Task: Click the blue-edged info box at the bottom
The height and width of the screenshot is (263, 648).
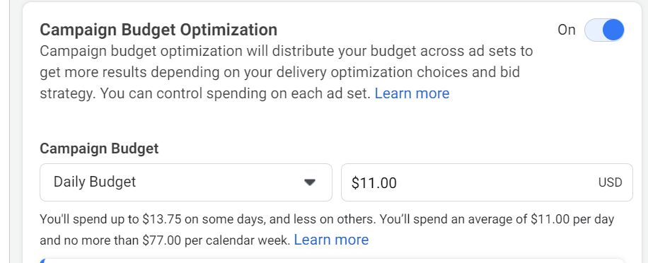Action: click(332, 260)
